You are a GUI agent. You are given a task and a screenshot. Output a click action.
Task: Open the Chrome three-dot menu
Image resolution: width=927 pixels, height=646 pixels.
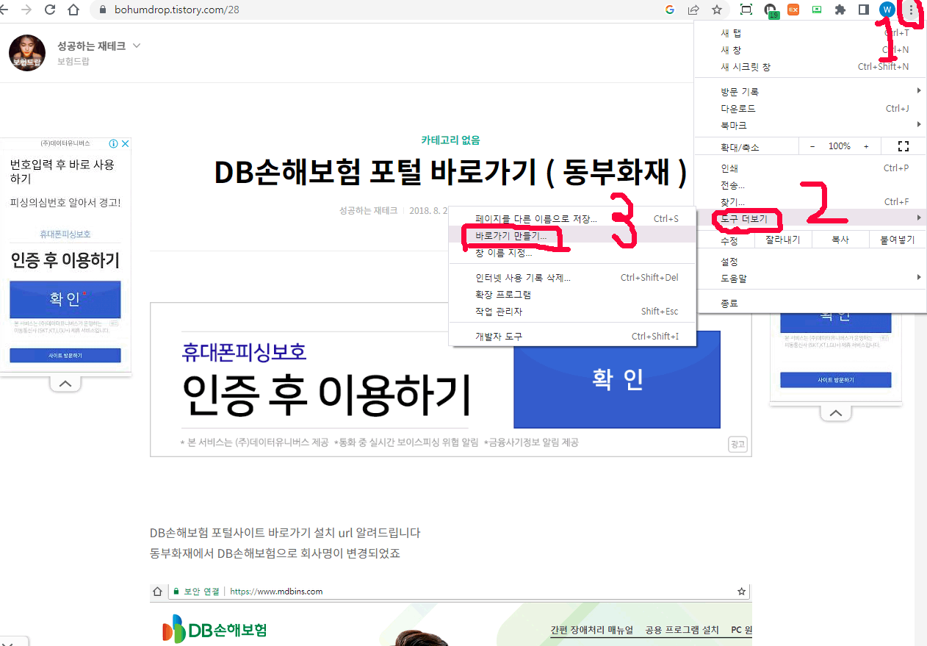pos(912,10)
